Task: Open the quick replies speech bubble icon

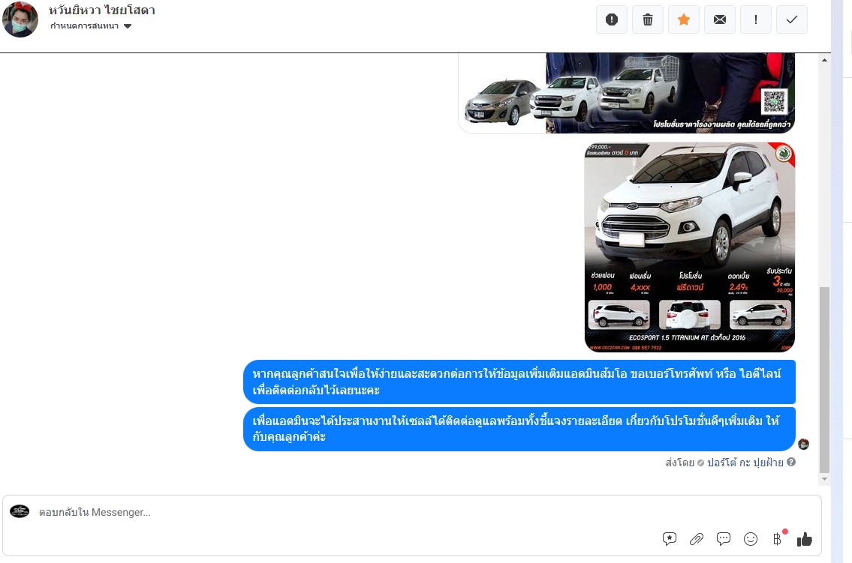Action: pos(723,538)
